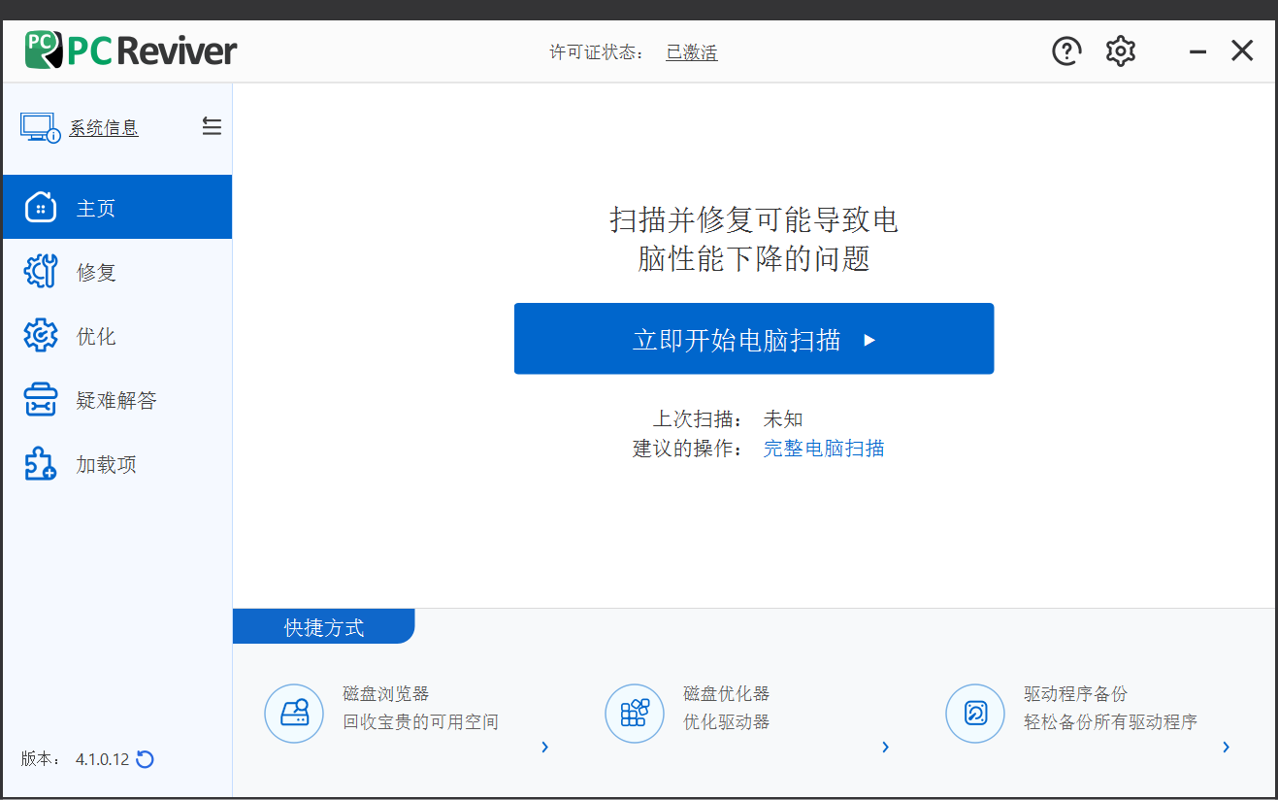This screenshot has width=1278, height=800.
Task: Click the 系统信息 monitor icon
Action: tap(40, 127)
